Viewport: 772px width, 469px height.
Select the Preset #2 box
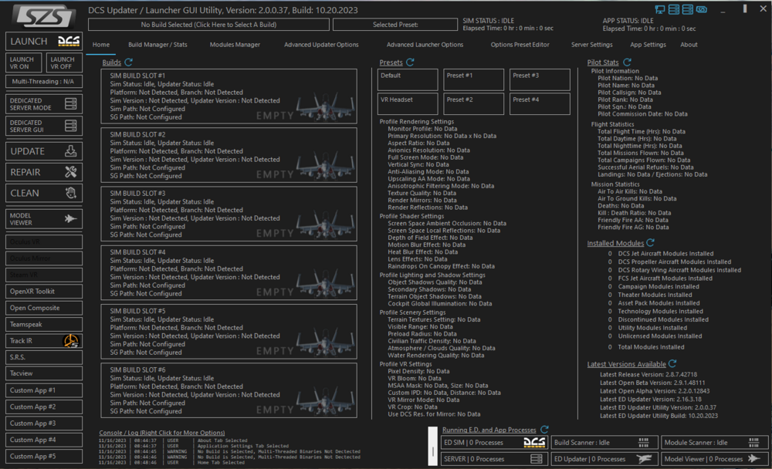474,104
